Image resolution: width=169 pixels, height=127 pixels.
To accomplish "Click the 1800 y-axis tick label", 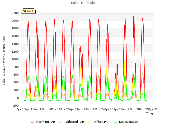I will coord(15,29).
